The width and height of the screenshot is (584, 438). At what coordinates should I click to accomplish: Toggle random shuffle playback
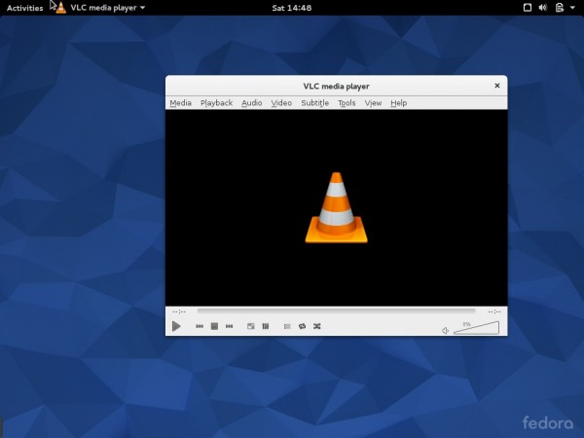[317, 326]
